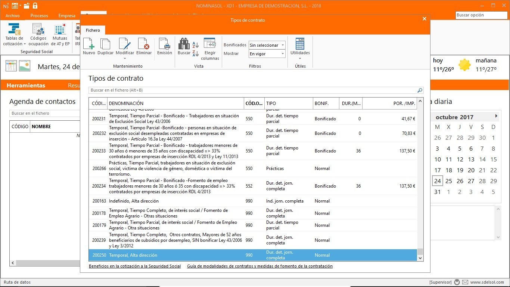This screenshot has height=287, width=510.
Task: Click the envelope icon in status bar
Action: (x=465, y=282)
